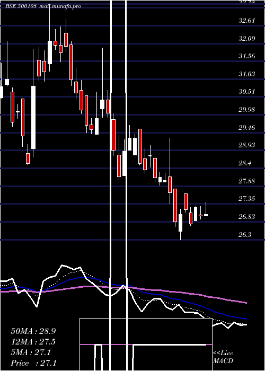Click the 27.88 price axis label
The height and width of the screenshot is (371, 265).
click(247, 181)
